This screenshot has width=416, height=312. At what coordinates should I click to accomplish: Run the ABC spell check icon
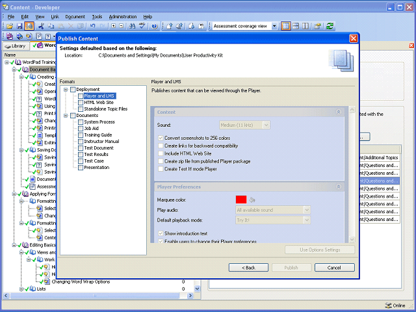[142, 26]
